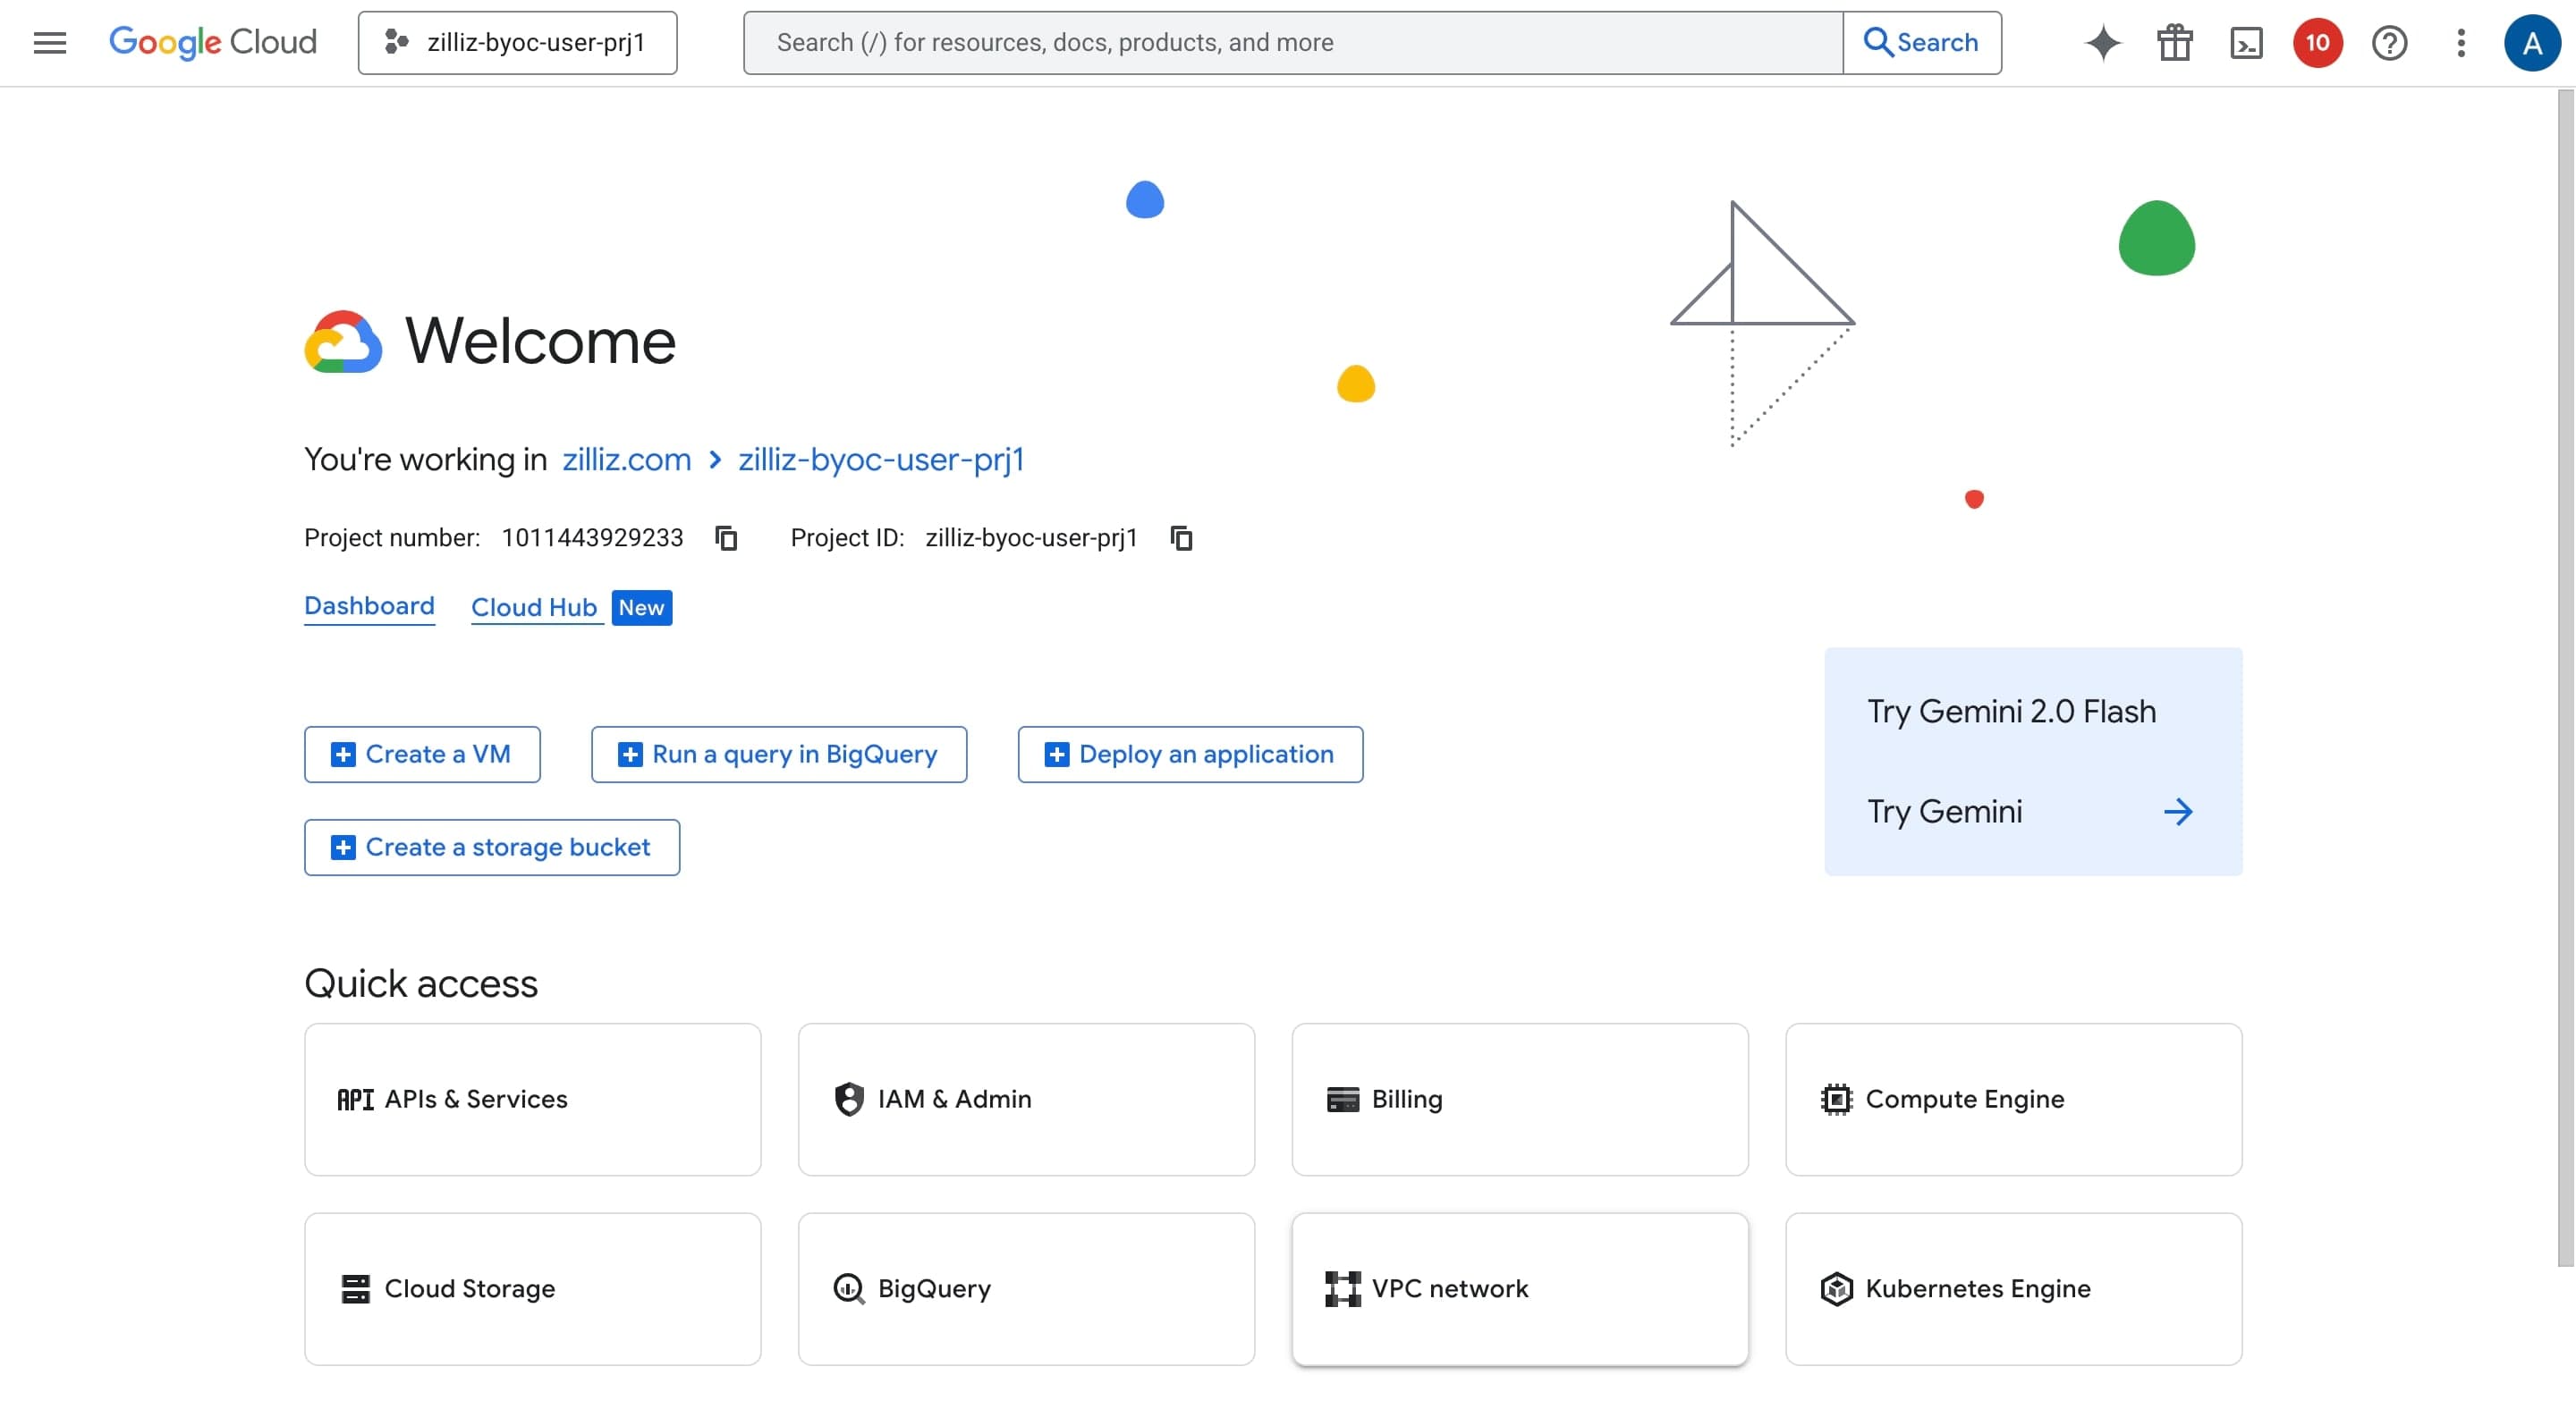The image size is (2576, 1409).
Task: Click the cloud logo beside Welcome
Action: [x=343, y=342]
